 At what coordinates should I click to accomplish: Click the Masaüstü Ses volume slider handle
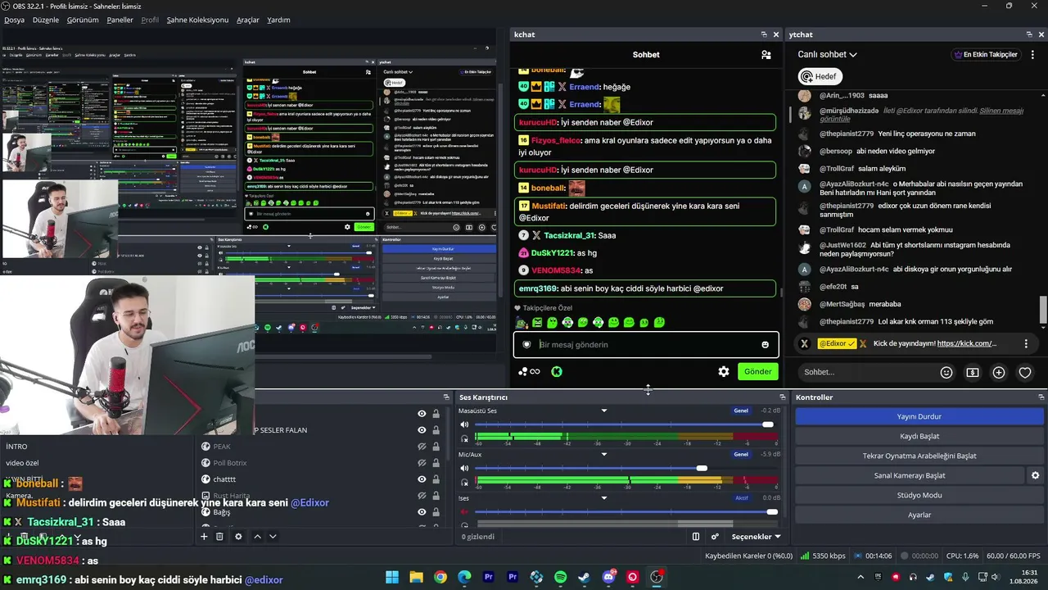click(x=768, y=424)
